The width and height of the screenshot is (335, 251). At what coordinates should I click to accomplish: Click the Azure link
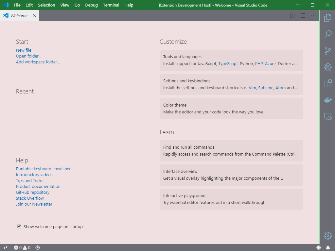270,64
